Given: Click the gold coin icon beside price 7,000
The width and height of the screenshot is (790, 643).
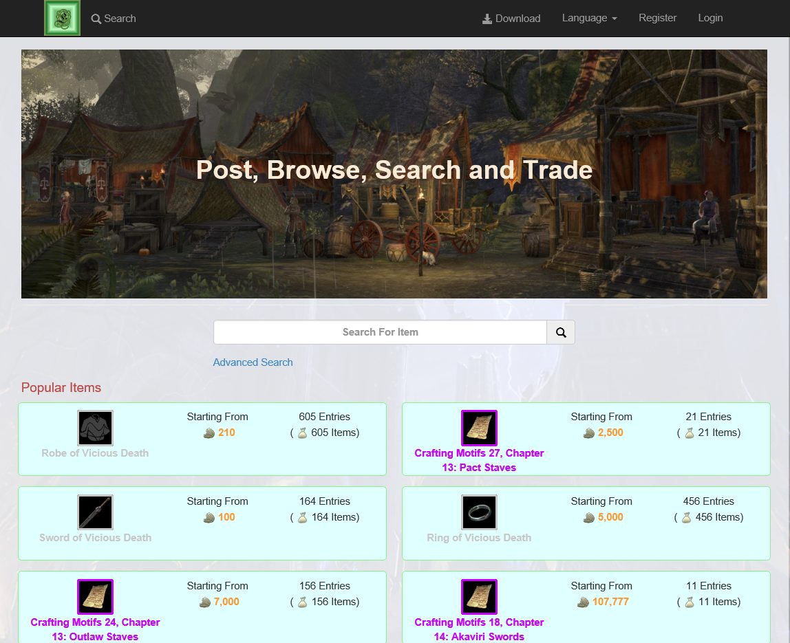Looking at the screenshot, I should [205, 602].
